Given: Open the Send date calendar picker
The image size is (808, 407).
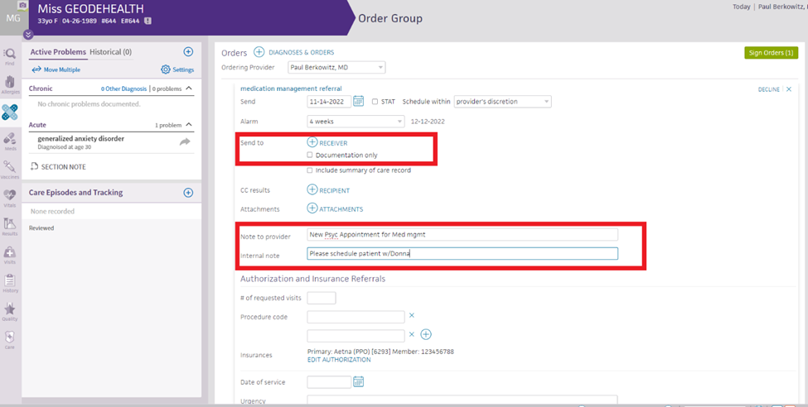Looking at the screenshot, I should [359, 101].
